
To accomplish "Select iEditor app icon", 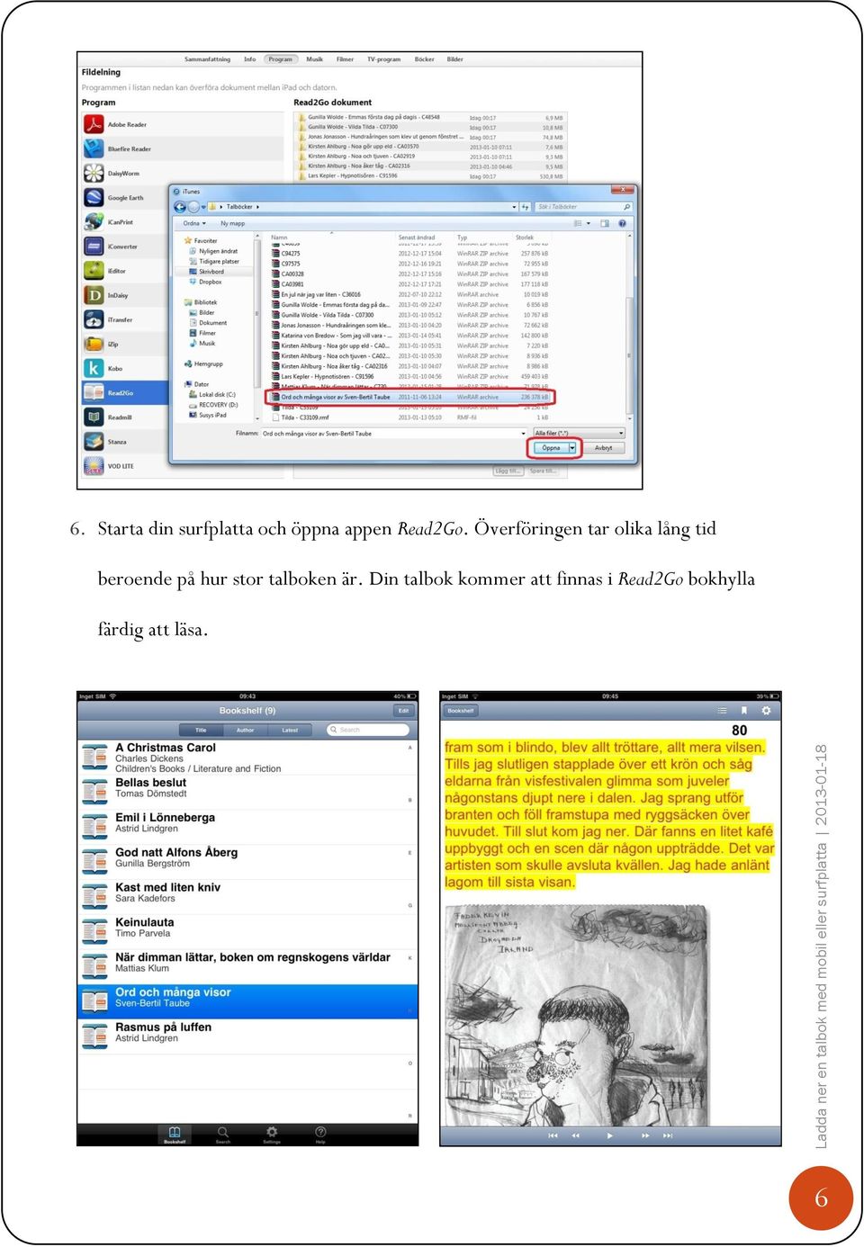I will point(94,271).
